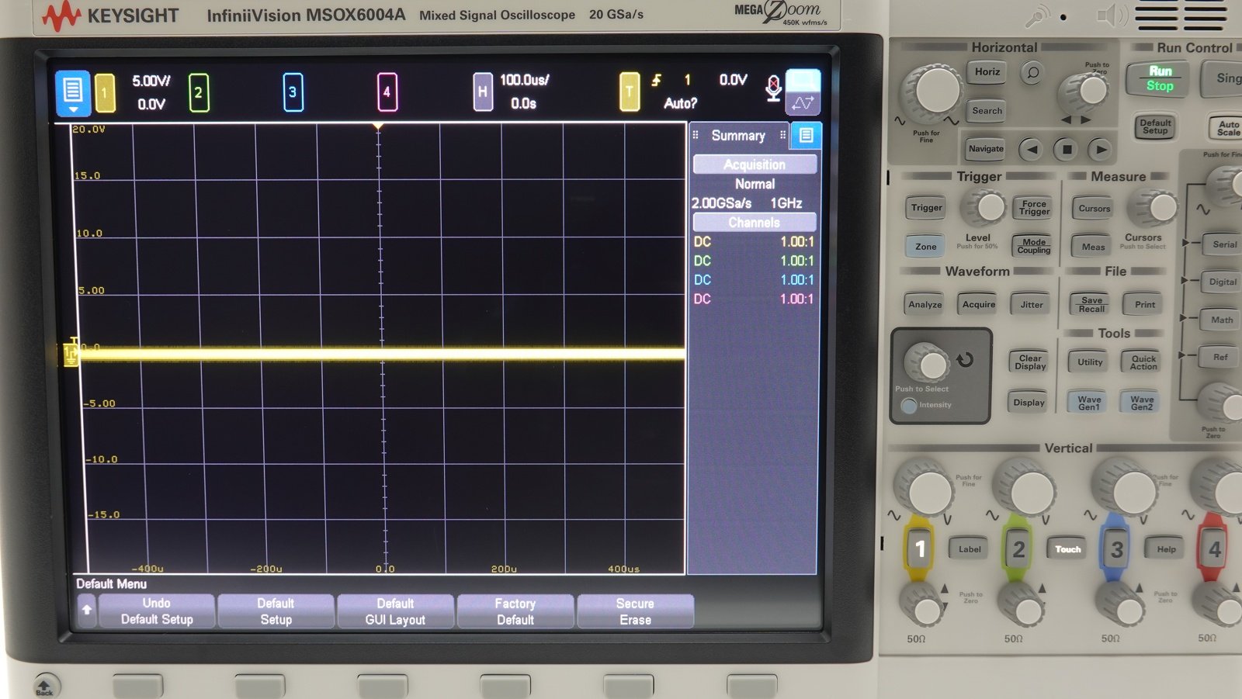Viewport: 1242px width, 699px height.
Task: Click the navigate stop square button
Action: [1067, 149]
